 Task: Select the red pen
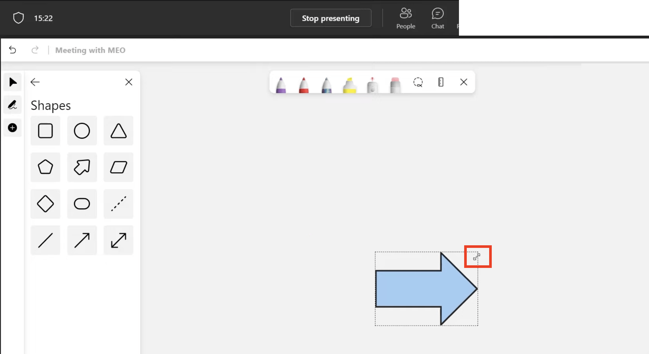click(304, 85)
